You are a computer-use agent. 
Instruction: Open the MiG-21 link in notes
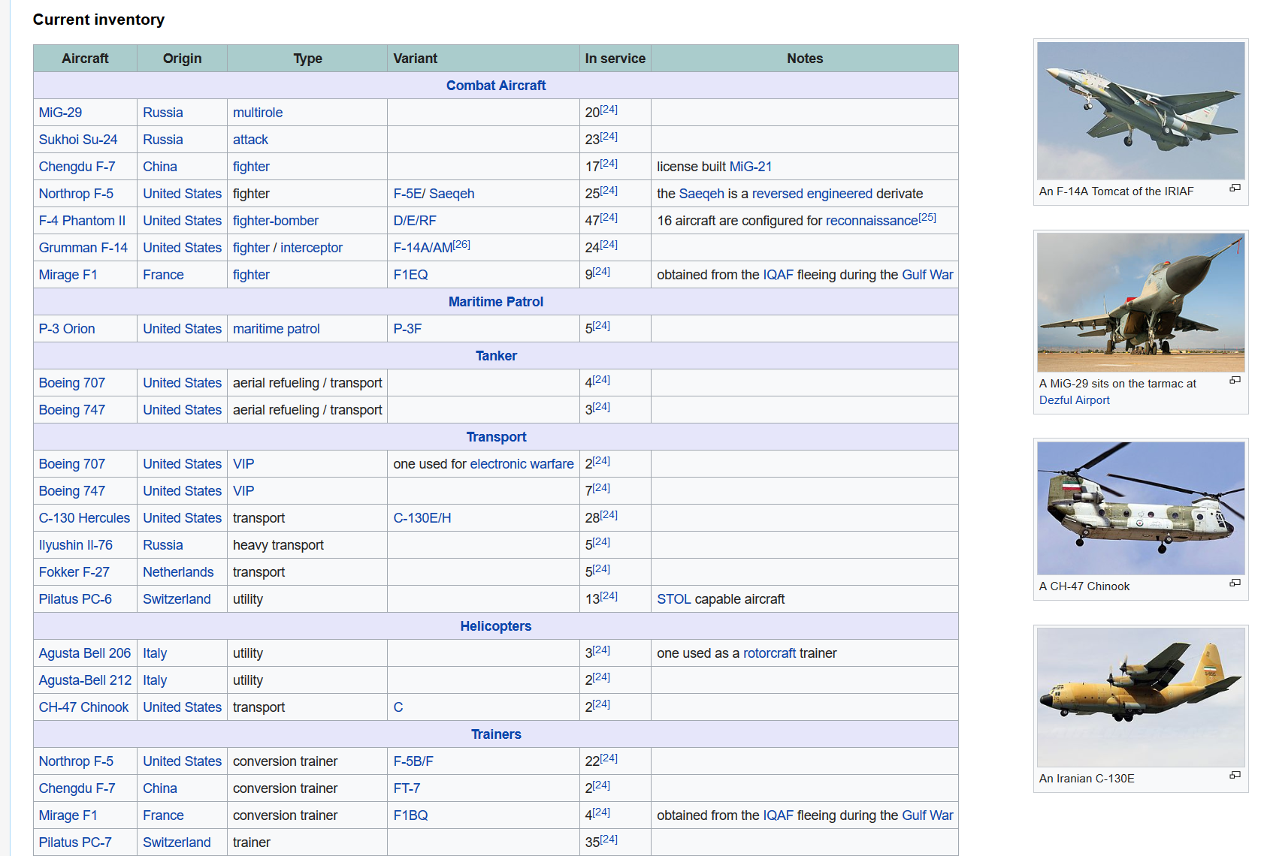(x=751, y=167)
